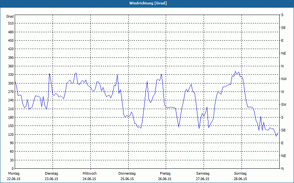The height and width of the screenshot is (183, 294).
Task: Pick the 240 y-axis tick label
Action: [x=11, y=100]
